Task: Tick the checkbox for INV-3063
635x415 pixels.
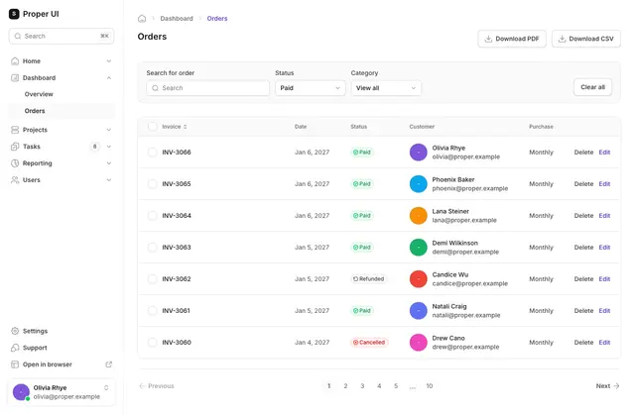Action: point(152,248)
